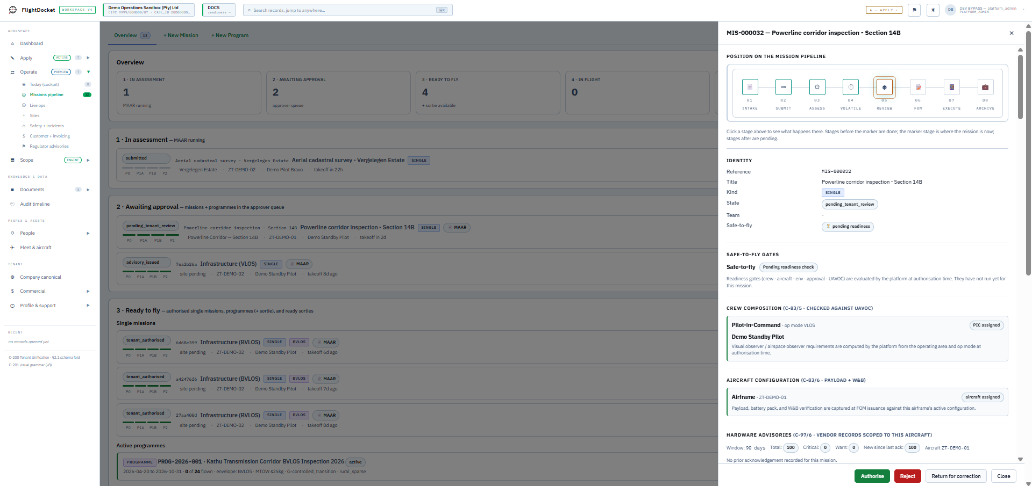Click the search records input field
This screenshot has height=486, width=1032.
point(348,10)
